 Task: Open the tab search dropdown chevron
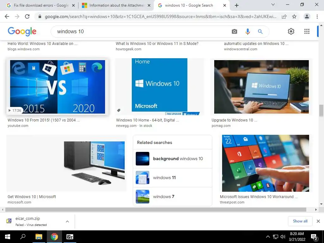coord(273,4)
